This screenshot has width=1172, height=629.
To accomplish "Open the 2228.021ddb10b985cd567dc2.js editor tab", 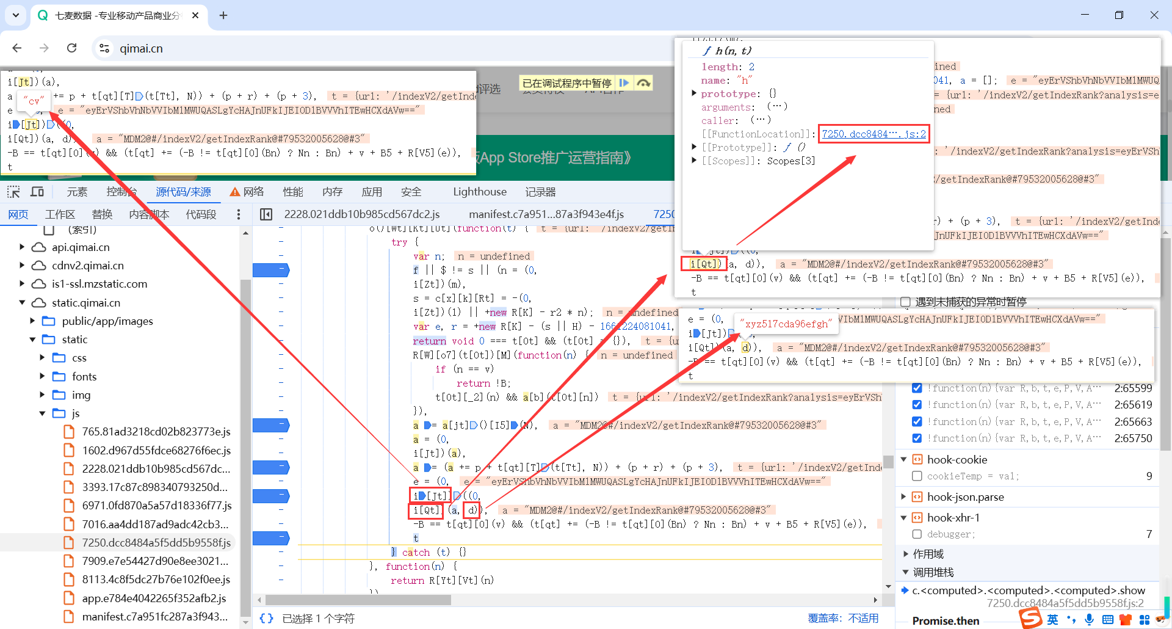I will [x=362, y=214].
